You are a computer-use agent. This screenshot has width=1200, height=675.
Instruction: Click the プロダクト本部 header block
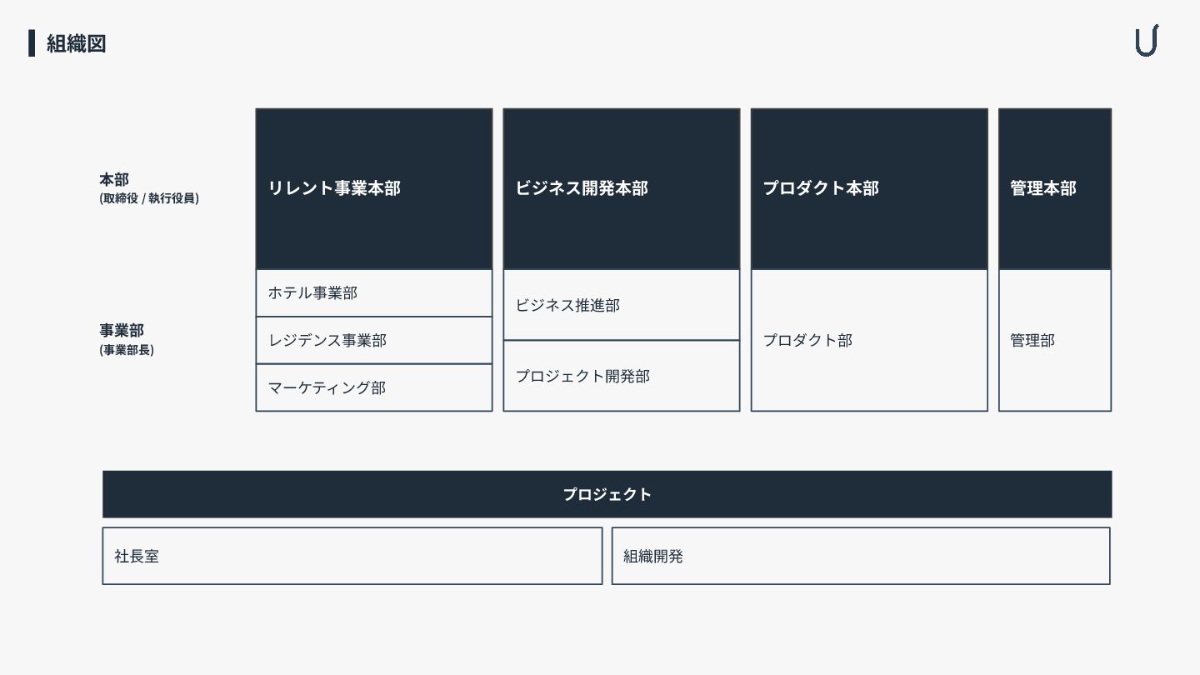(868, 188)
